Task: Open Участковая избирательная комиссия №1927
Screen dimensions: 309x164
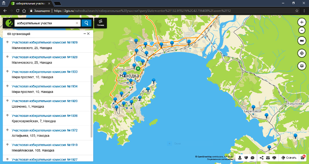Action: 44,160
